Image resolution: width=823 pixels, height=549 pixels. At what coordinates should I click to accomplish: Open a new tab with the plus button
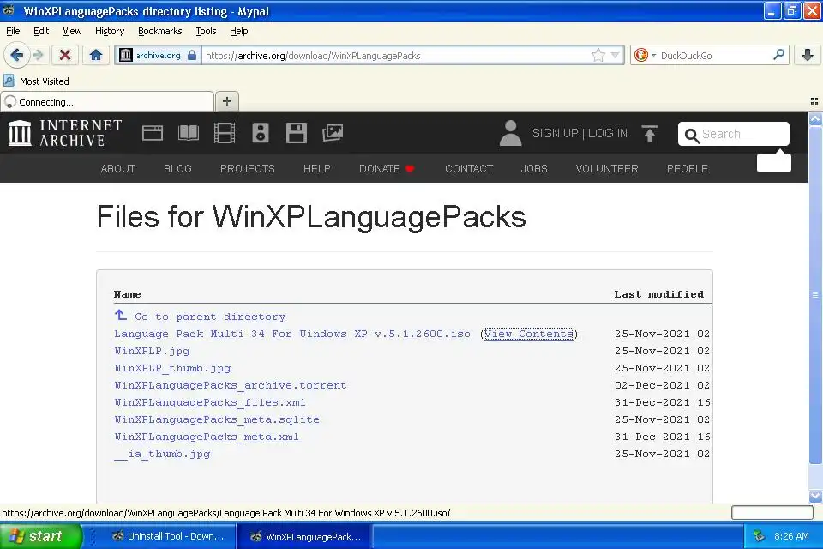point(226,101)
